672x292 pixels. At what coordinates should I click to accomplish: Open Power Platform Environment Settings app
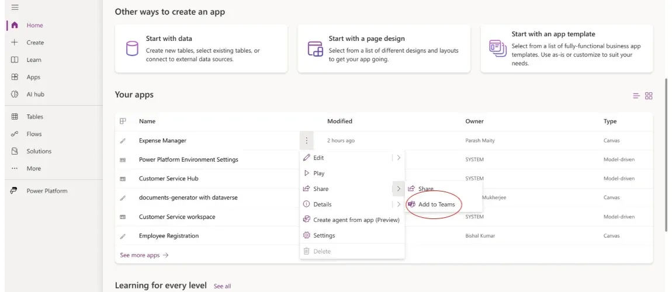(x=189, y=159)
